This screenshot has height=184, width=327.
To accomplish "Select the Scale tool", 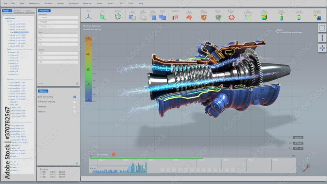I will point(103,17).
